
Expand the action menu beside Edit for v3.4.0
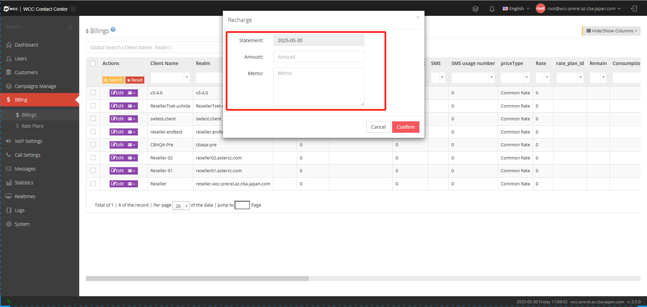click(x=132, y=93)
